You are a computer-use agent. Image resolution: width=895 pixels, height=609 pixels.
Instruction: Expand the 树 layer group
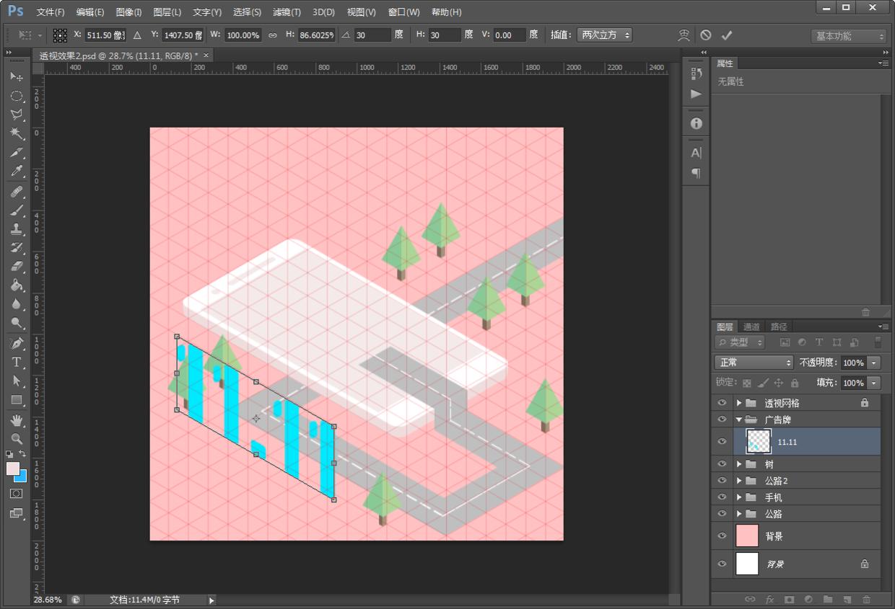(739, 464)
